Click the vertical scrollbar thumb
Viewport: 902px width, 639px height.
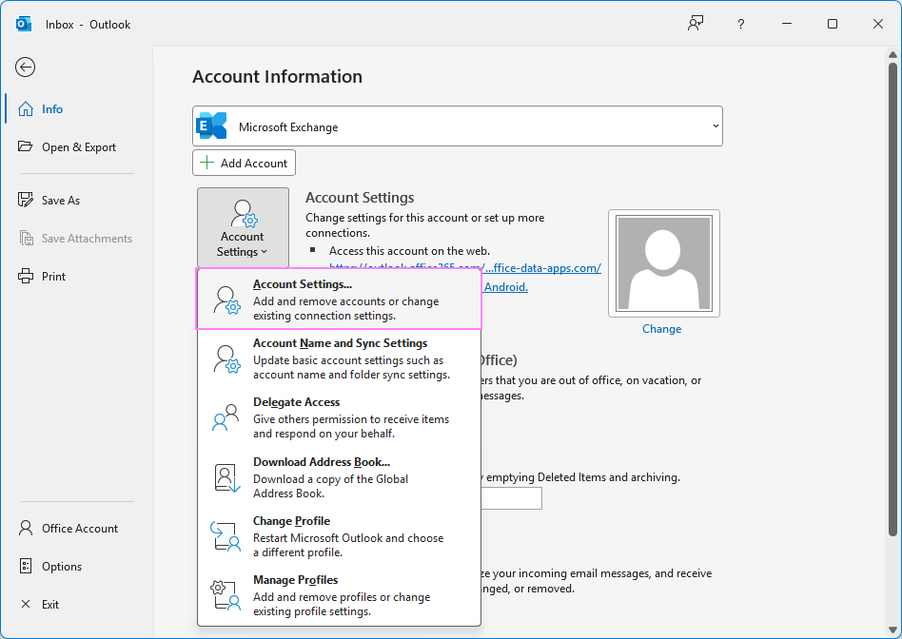892,300
